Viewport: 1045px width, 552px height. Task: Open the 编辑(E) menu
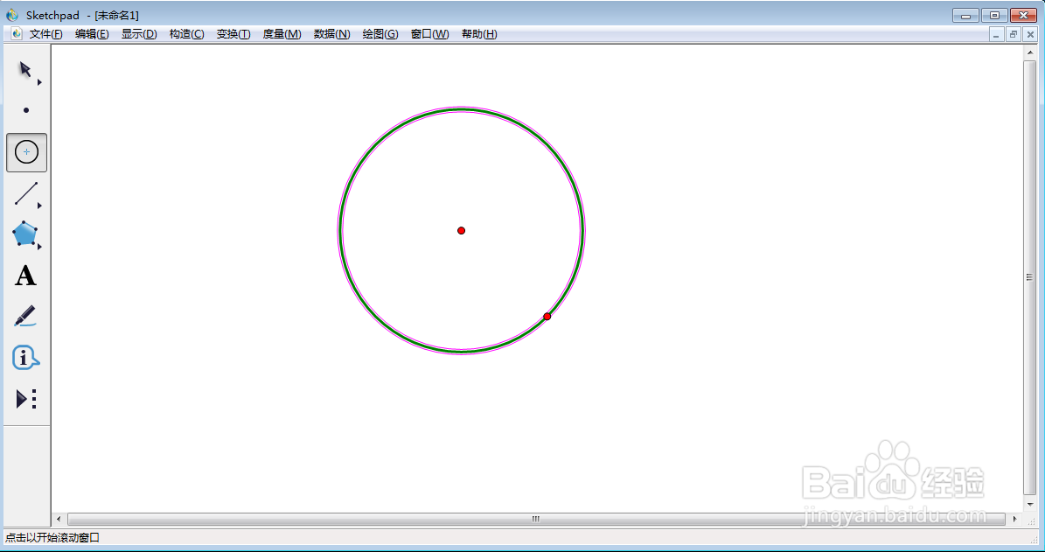92,34
